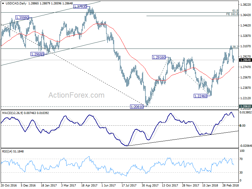Click the FE 161.8 fibonacci label
The height and width of the screenshot is (189, 252).
[232, 14]
